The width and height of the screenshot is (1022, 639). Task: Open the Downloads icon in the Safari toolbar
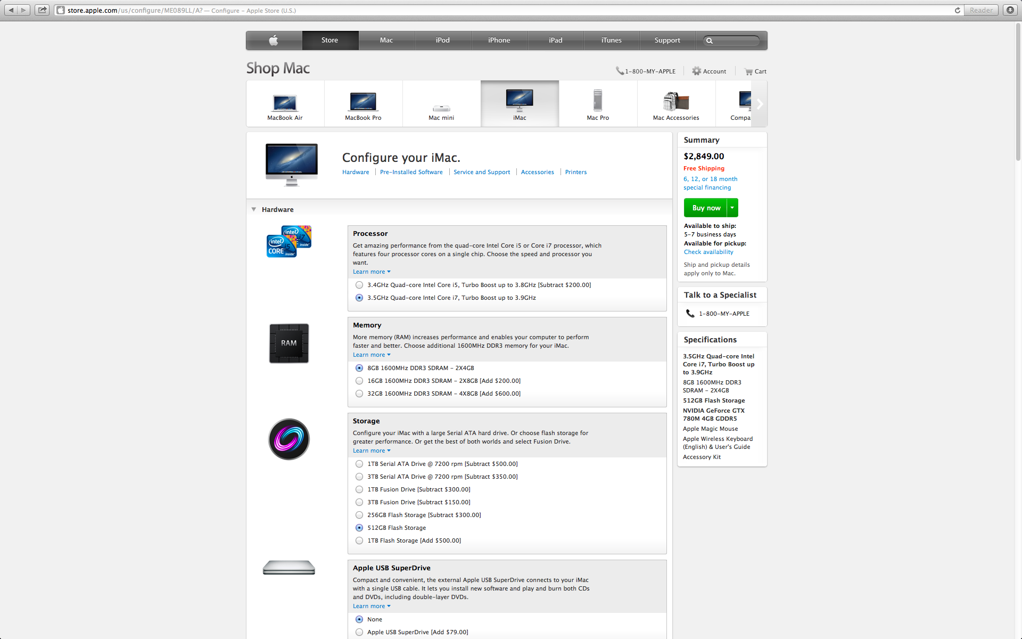pyautogui.click(x=1010, y=10)
